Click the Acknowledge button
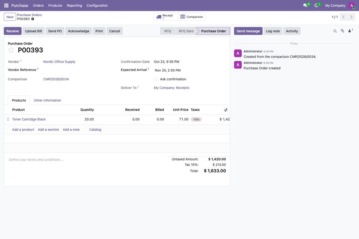359x239 pixels. click(x=79, y=31)
